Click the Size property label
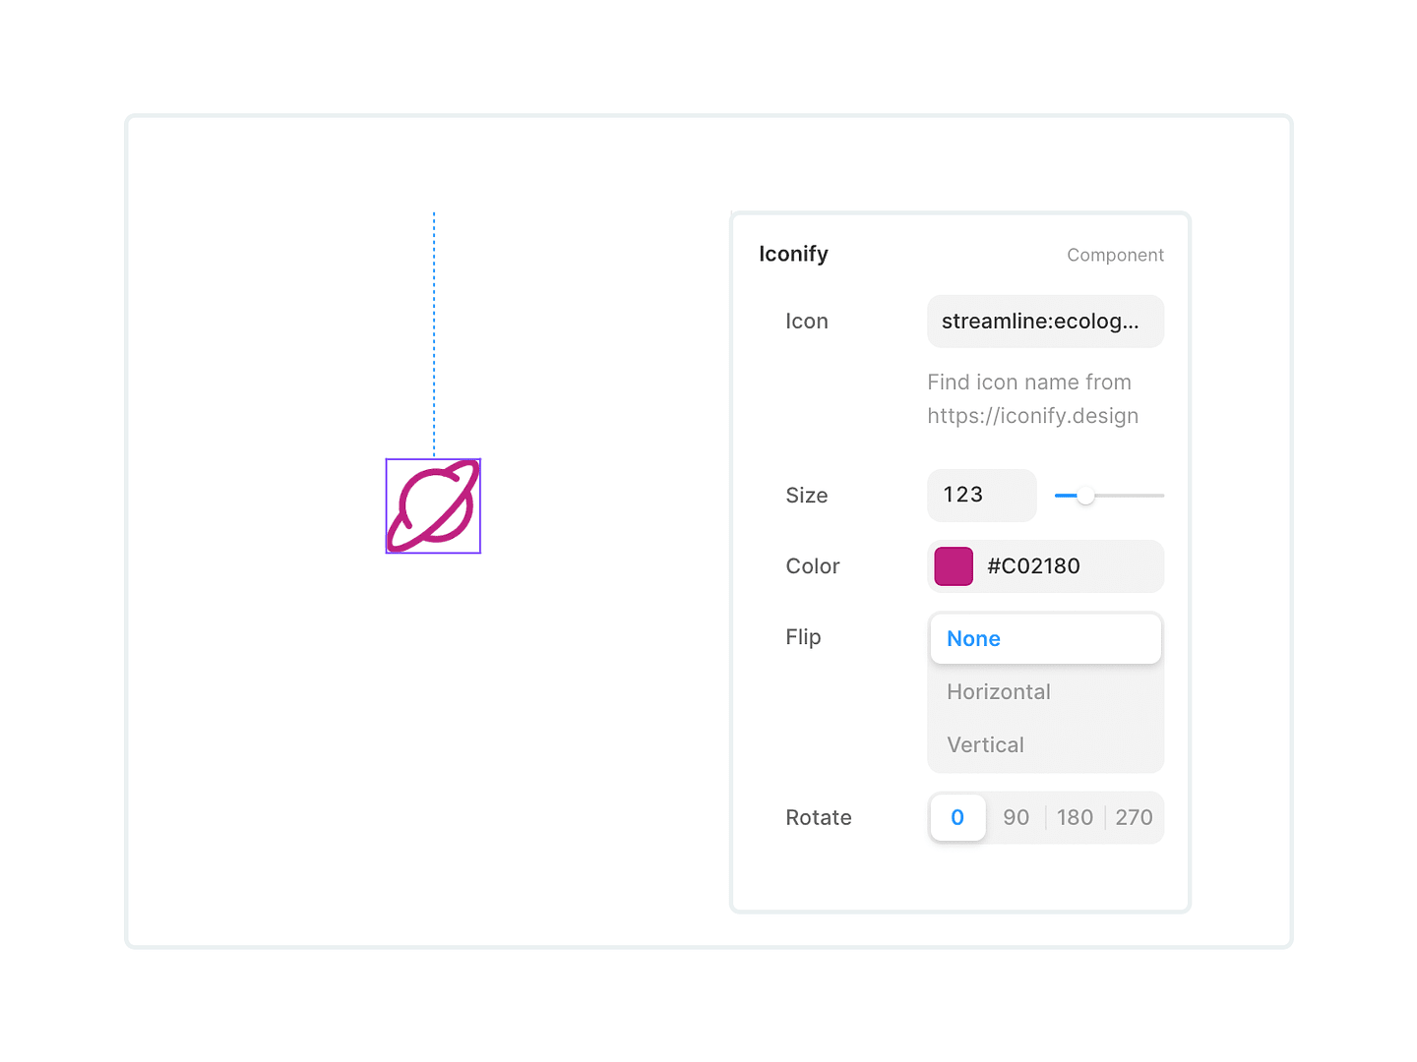 (807, 496)
